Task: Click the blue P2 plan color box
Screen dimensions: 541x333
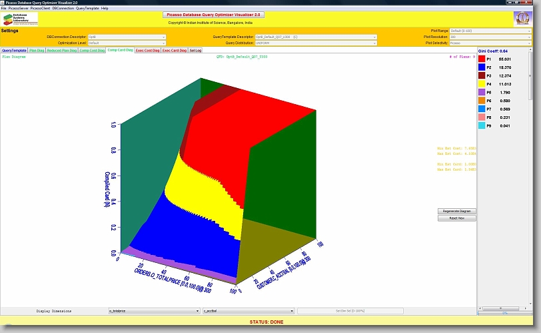Action: (482, 67)
